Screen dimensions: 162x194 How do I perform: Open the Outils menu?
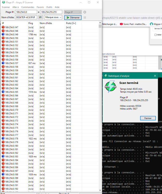point(49,7)
